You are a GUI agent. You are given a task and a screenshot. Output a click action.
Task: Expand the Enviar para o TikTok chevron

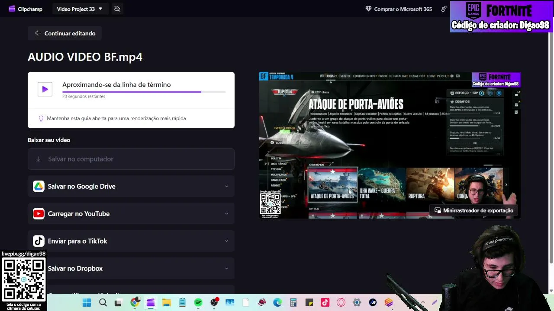(x=226, y=241)
